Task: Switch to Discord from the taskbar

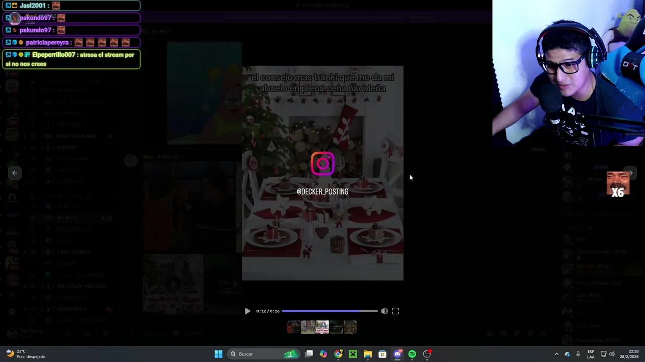Action: 397,354
